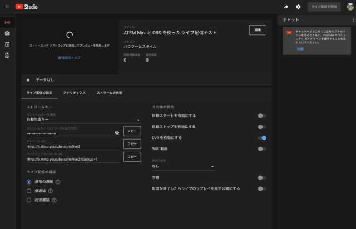Click the account avatar in top right

[349, 7]
